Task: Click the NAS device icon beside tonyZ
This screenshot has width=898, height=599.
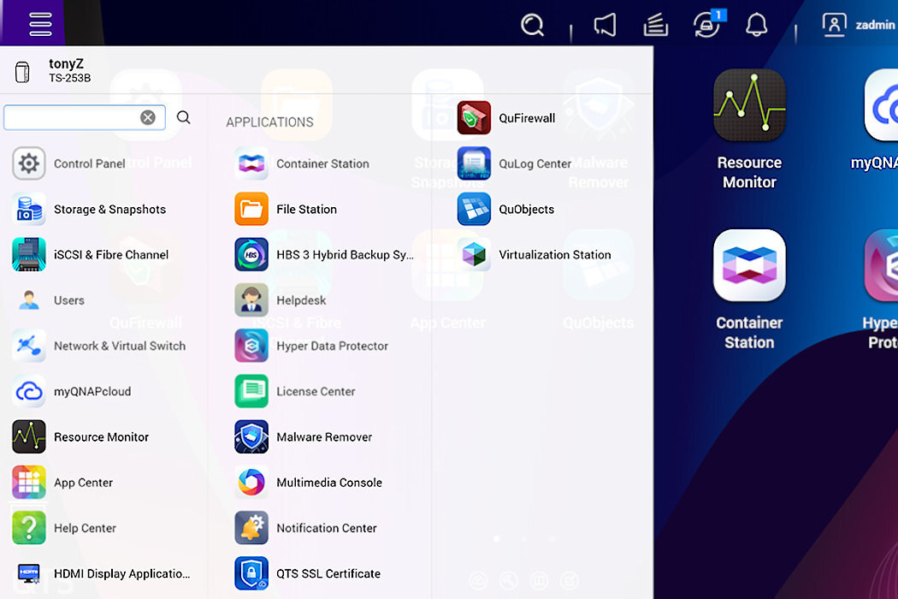Action: [x=22, y=72]
